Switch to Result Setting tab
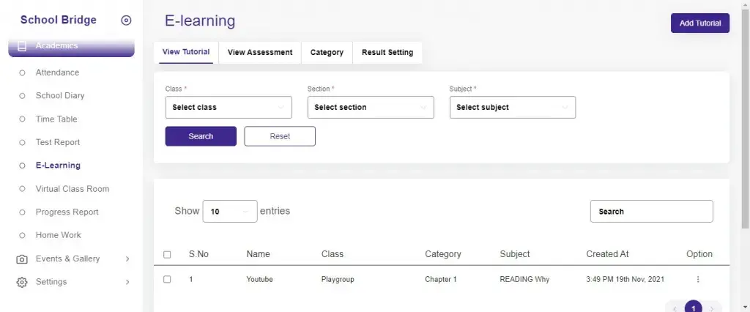This screenshot has height=312, width=750. click(x=387, y=53)
